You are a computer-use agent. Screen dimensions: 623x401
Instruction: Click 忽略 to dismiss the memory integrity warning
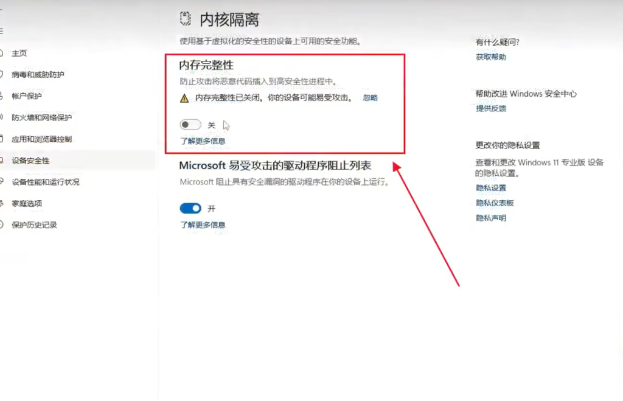pos(370,98)
